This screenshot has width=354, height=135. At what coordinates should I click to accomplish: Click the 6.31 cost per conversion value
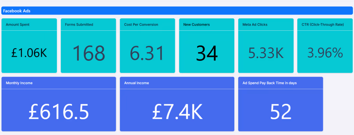(147, 53)
